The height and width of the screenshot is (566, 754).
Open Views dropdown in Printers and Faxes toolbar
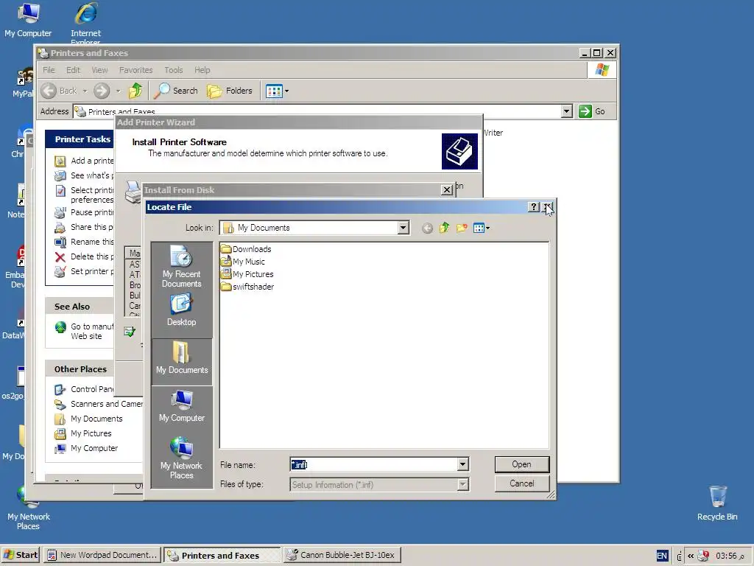tap(278, 91)
